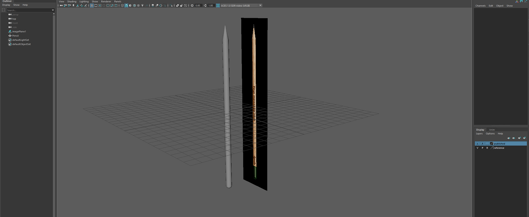Click the Gamma icon beside 1.00
Screen dimensions: 529x217
[205, 6]
